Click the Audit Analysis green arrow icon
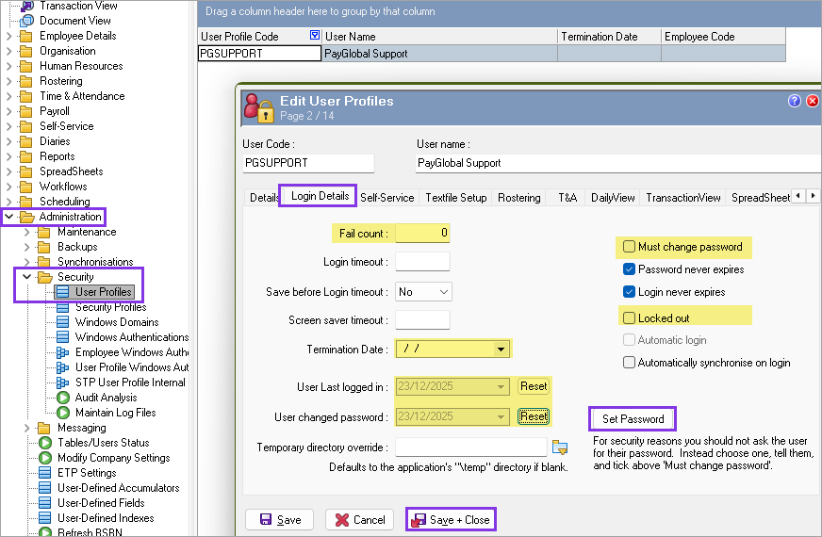 63,398
